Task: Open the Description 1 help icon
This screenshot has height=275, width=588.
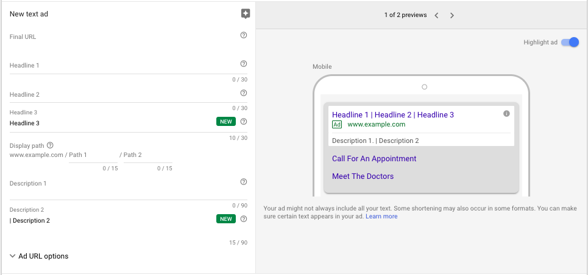Action: tap(244, 182)
